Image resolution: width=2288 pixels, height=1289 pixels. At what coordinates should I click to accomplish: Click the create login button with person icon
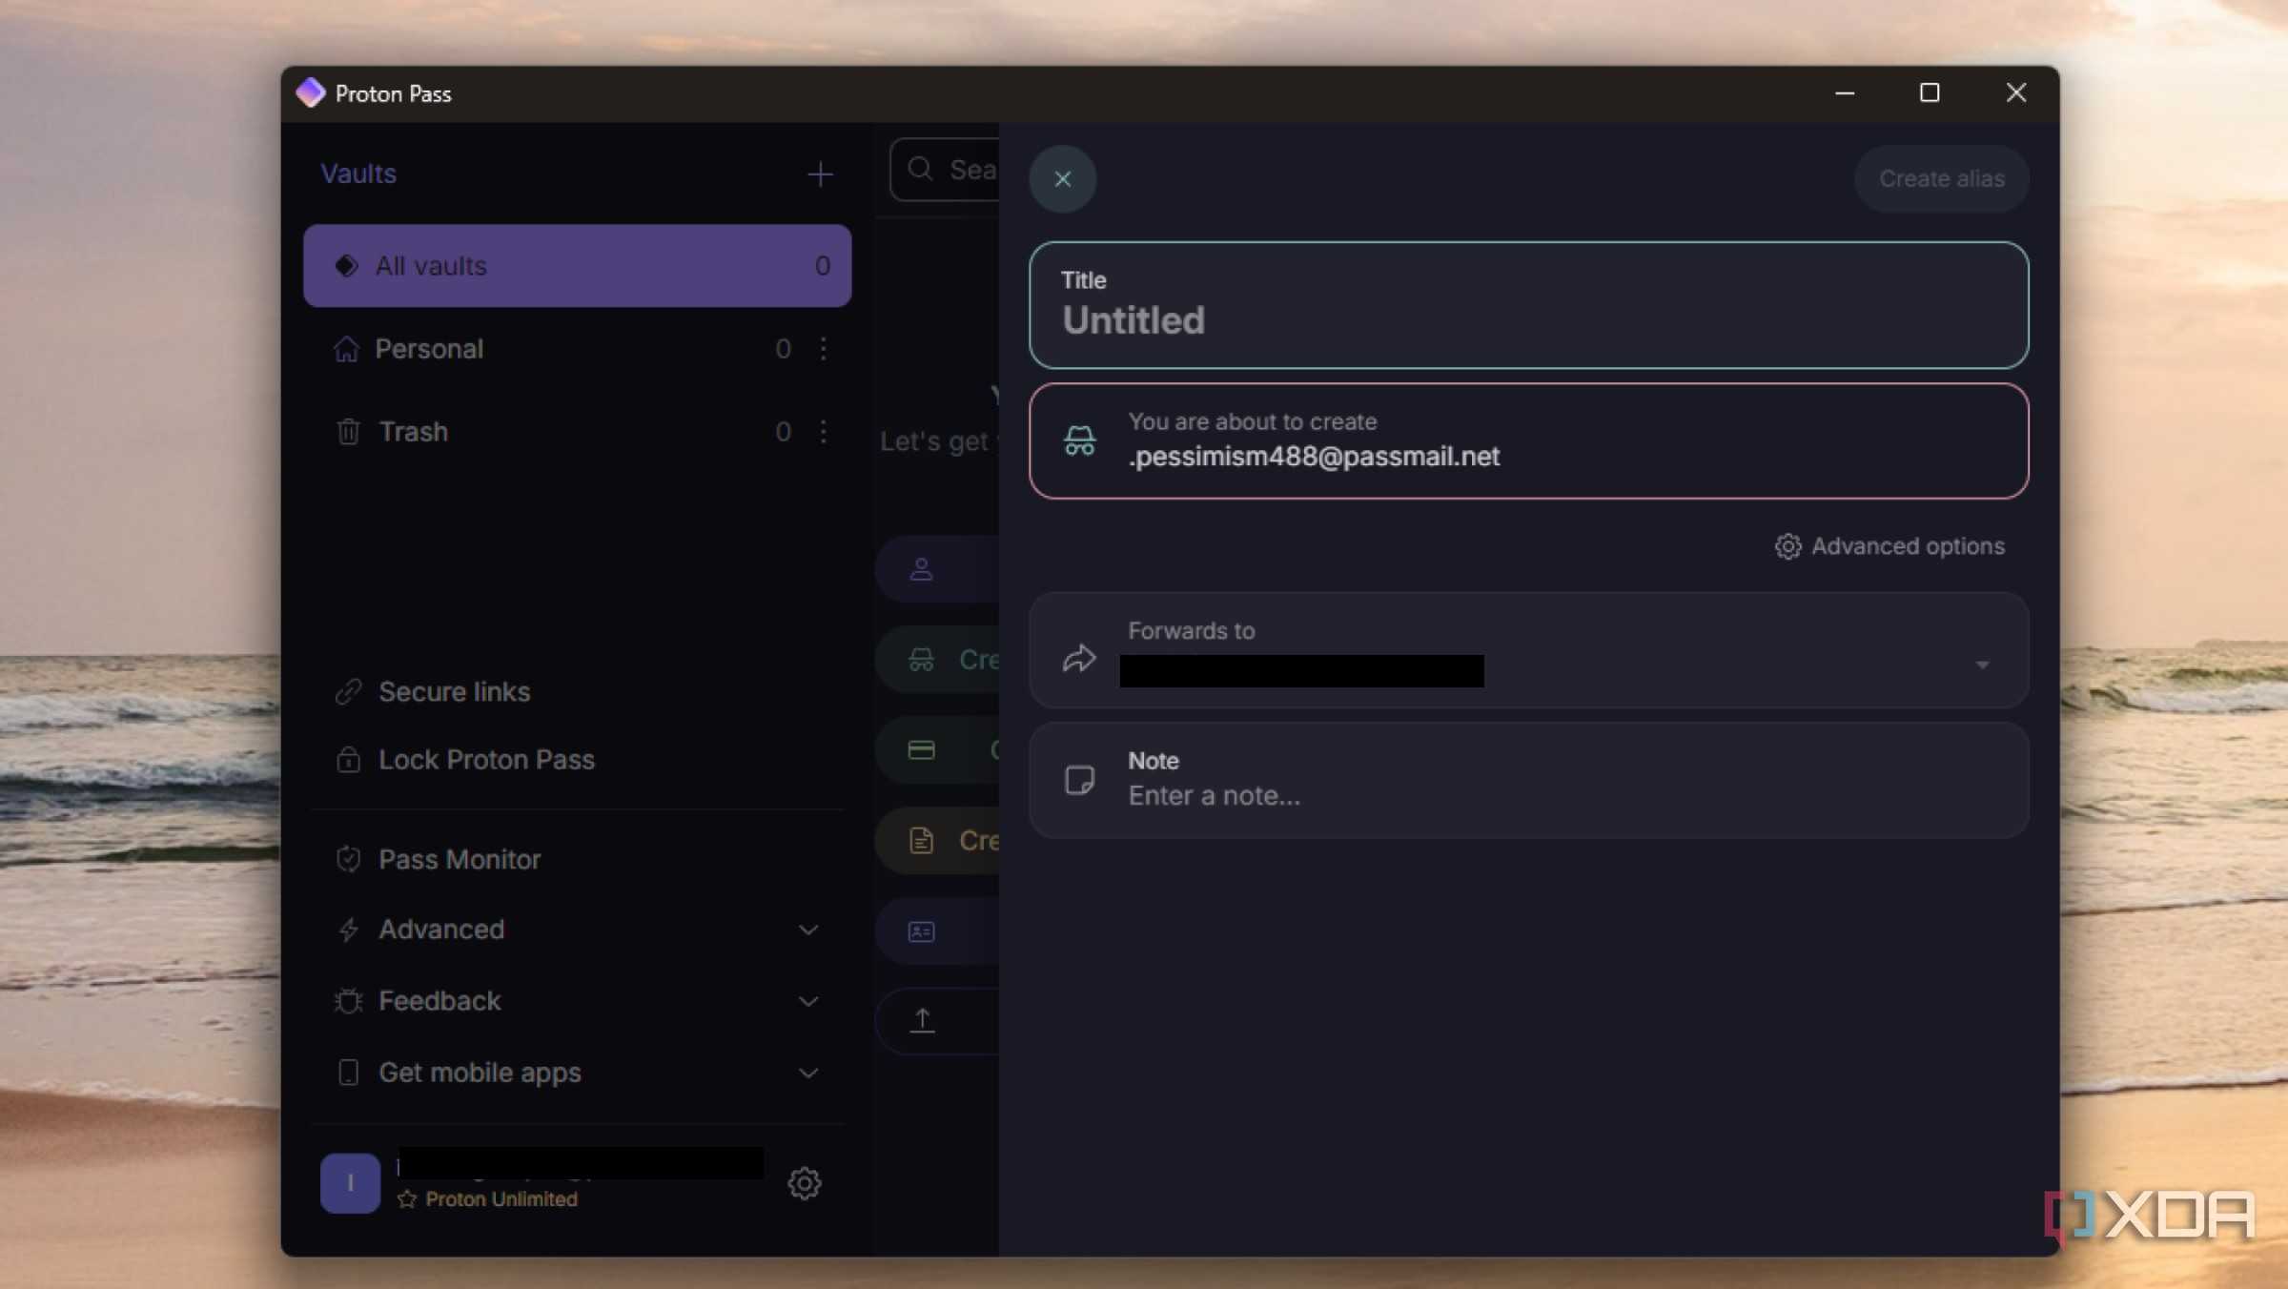point(937,569)
